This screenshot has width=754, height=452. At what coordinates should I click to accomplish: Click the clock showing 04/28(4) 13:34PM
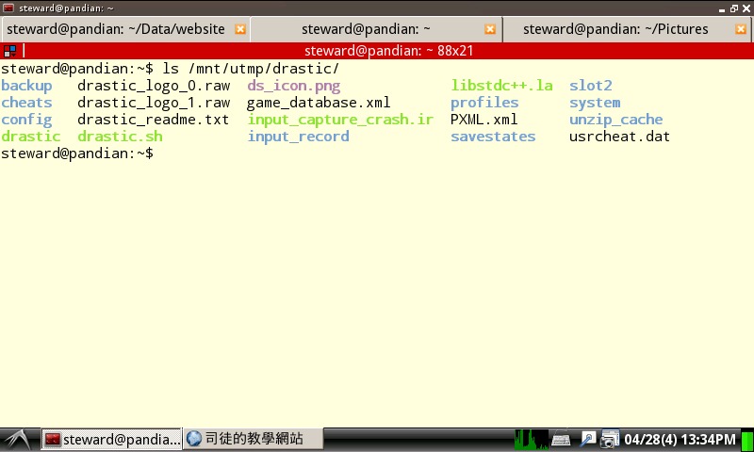[680, 440]
